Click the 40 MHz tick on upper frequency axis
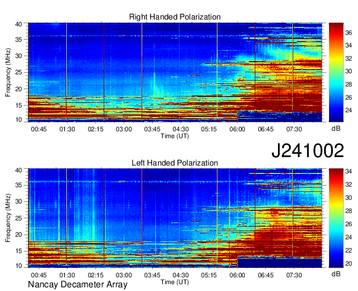The width and height of the screenshot is (358, 291). pos(18,24)
